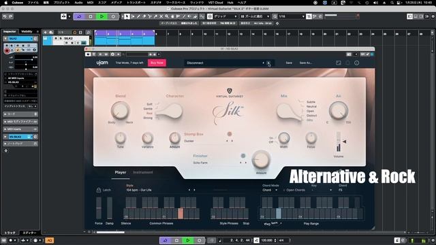Switch to the Visibility tab
This screenshot has width=436, height=245.
point(27,32)
